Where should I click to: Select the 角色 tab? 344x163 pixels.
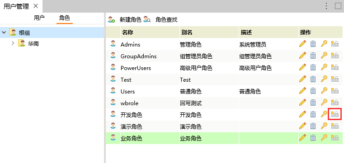coord(65,18)
